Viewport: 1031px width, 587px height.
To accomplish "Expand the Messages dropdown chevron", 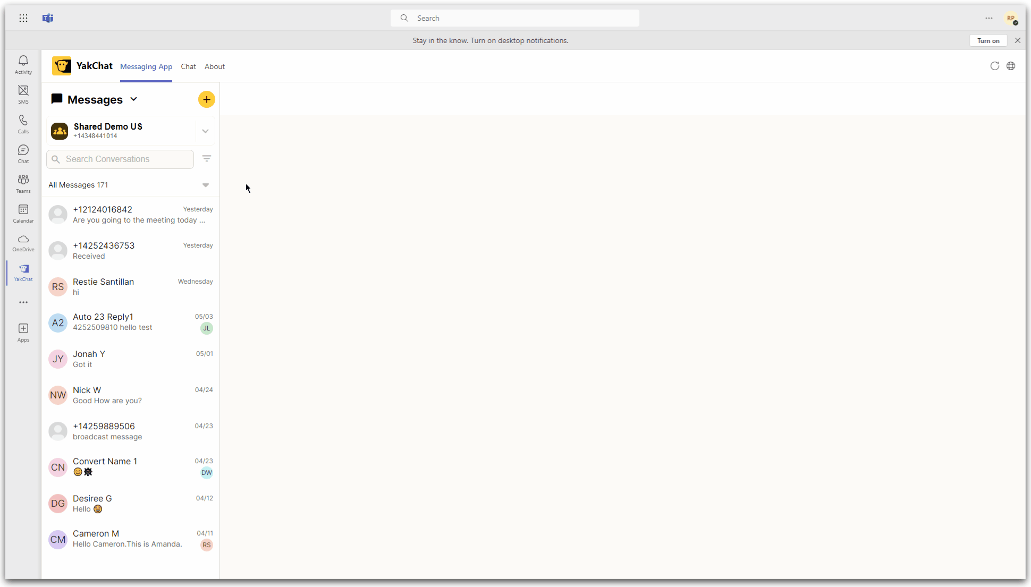I will coord(134,99).
